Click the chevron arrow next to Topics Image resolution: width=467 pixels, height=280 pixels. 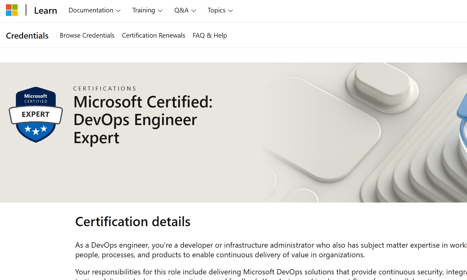[x=231, y=11]
